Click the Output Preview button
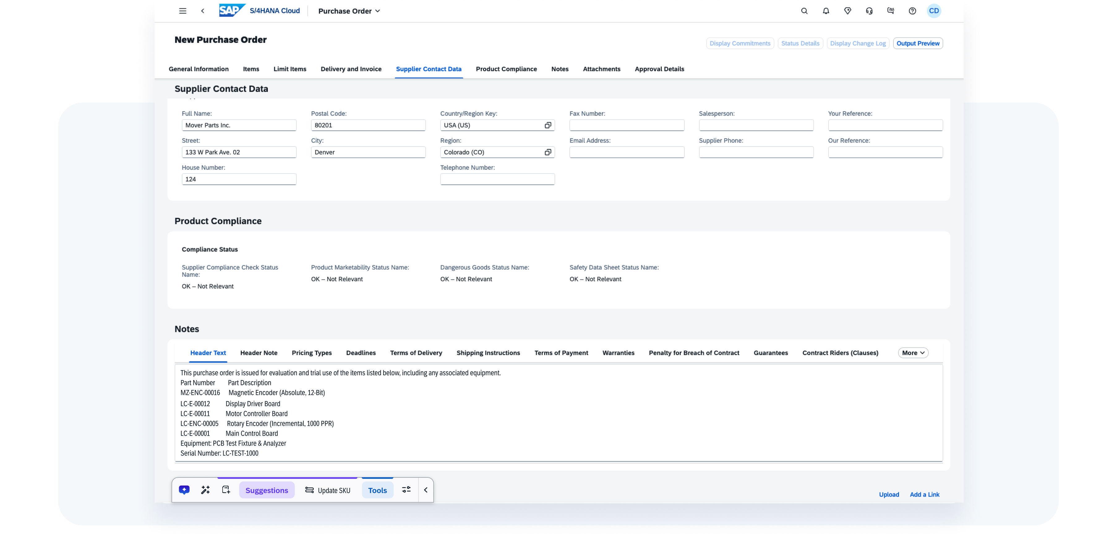The width and height of the screenshot is (1117, 534). tap(918, 43)
